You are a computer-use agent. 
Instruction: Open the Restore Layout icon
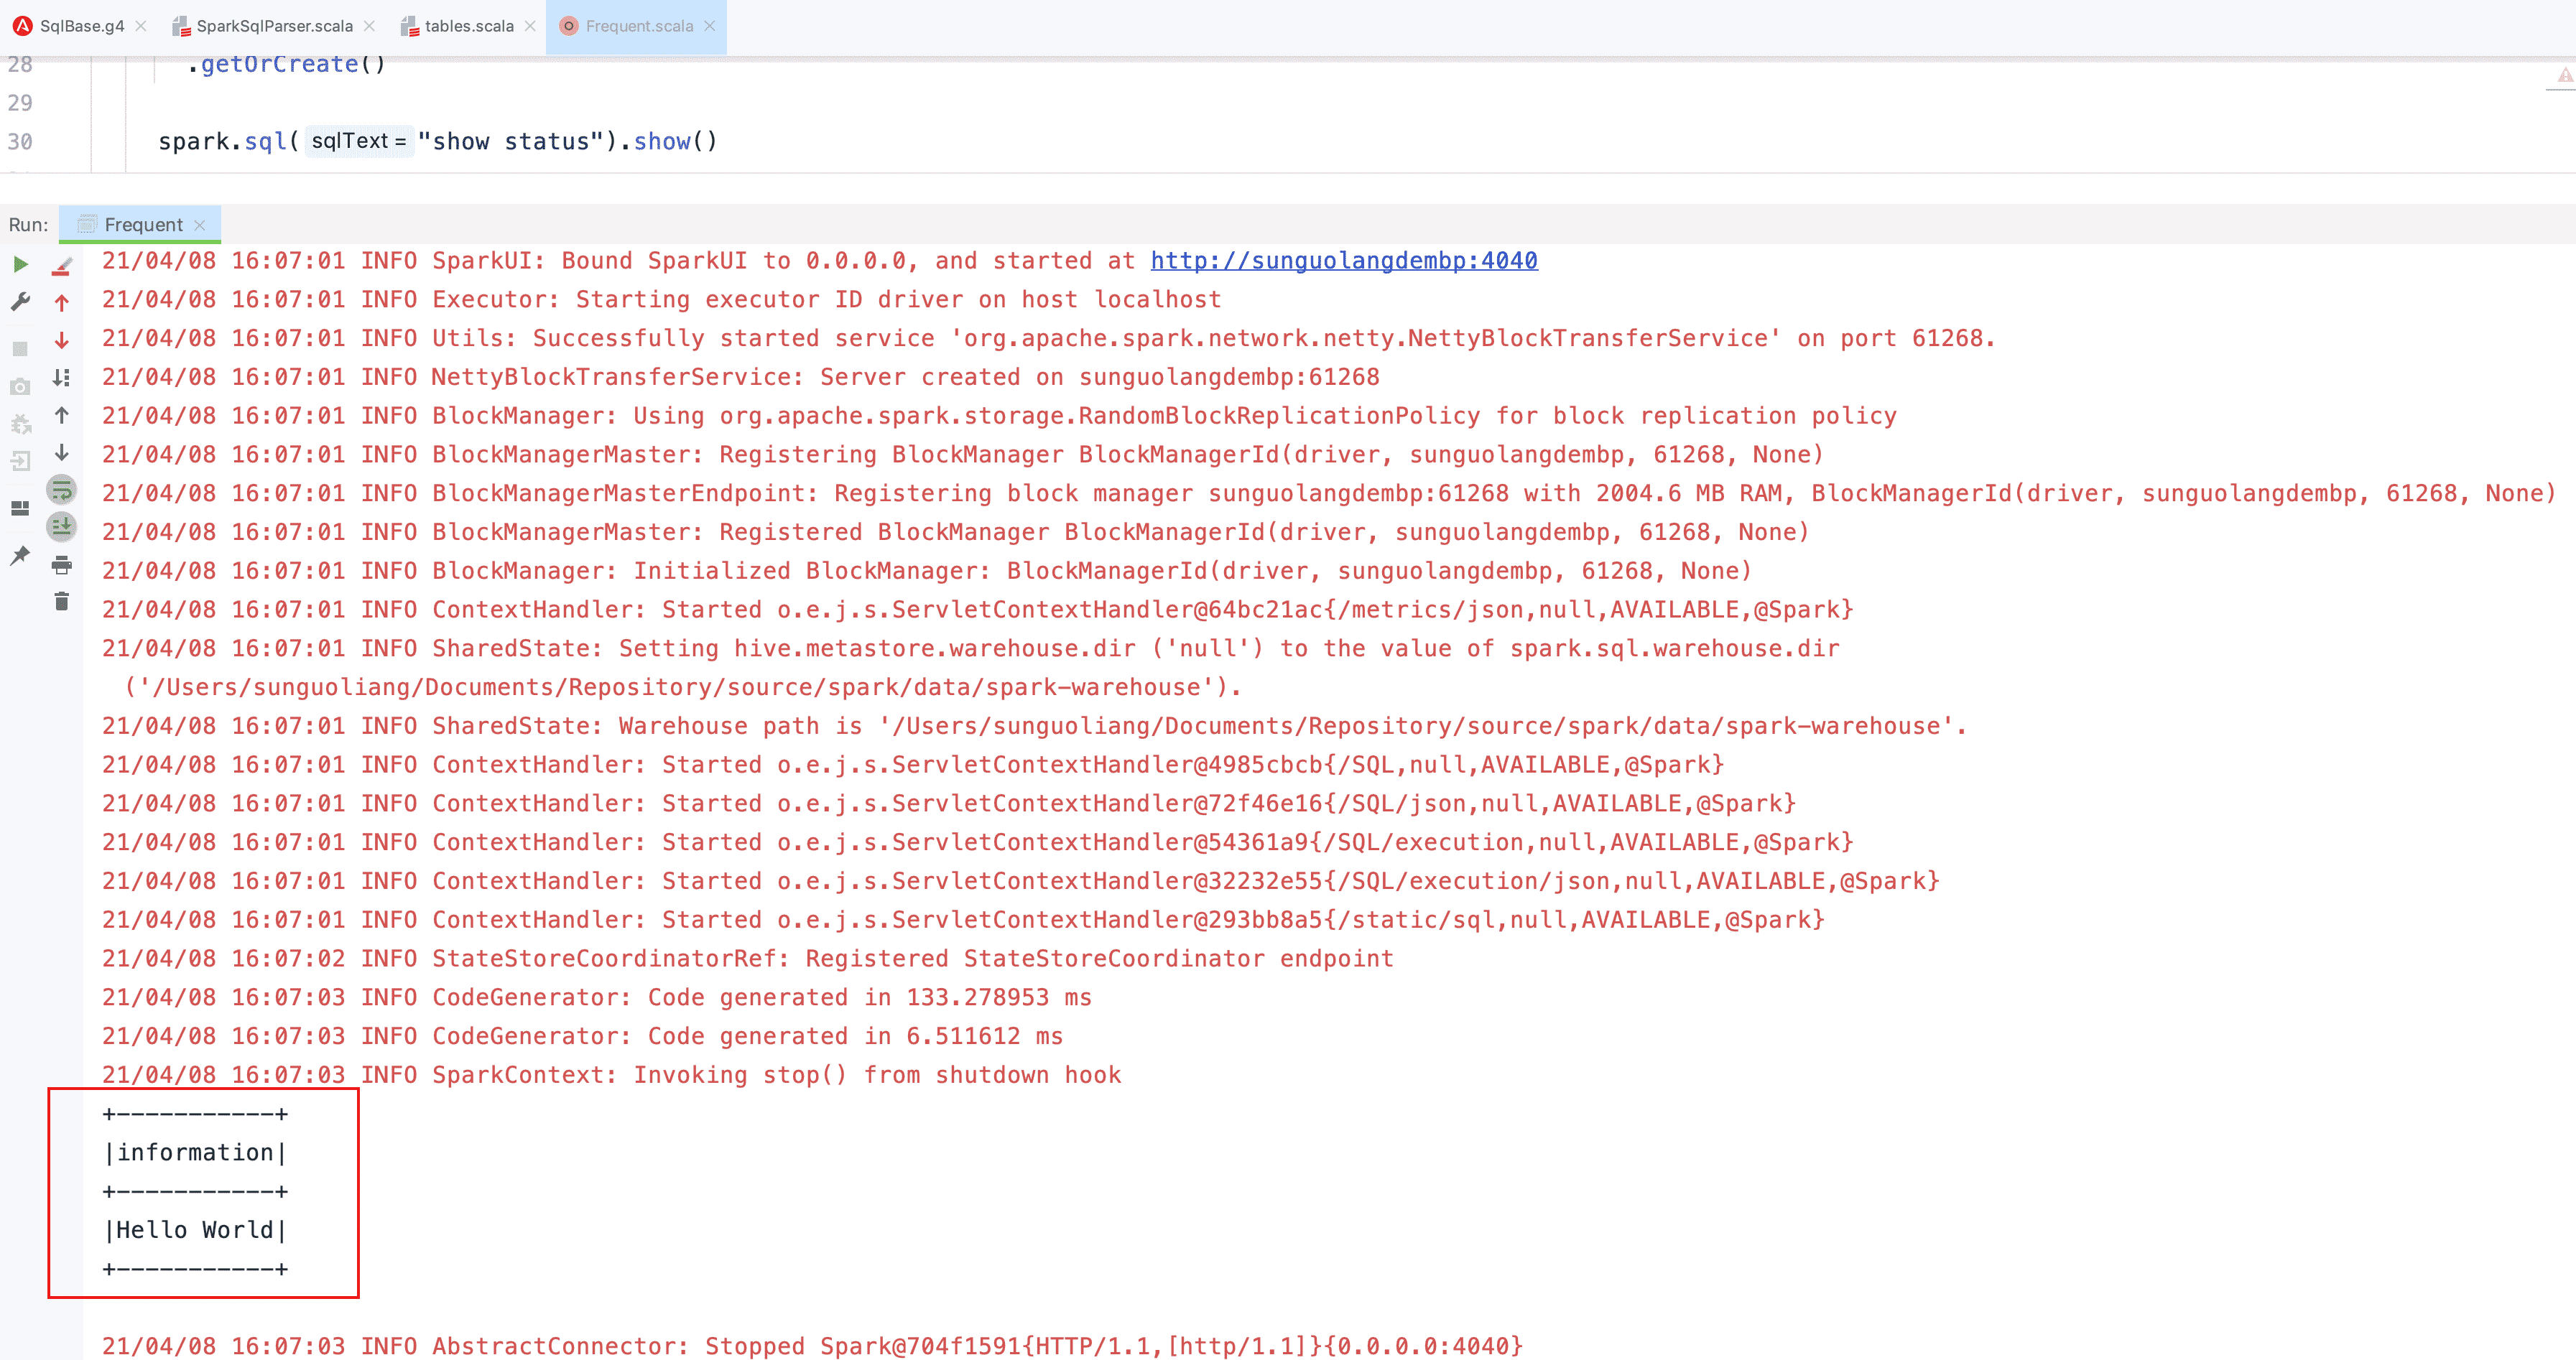click(x=20, y=508)
